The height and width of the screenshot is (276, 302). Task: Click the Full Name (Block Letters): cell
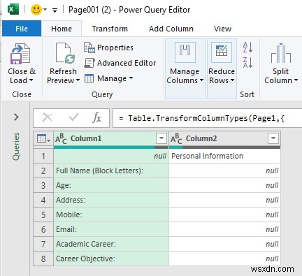111,170
